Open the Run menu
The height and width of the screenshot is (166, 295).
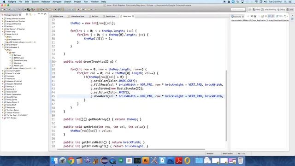point(86,2)
